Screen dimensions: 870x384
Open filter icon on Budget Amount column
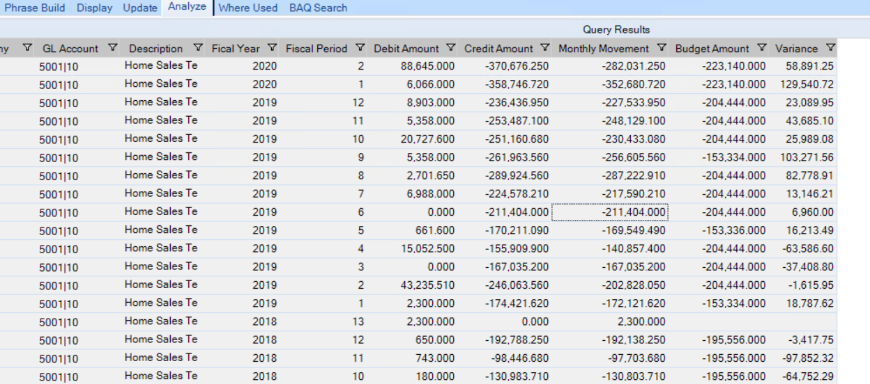click(761, 48)
